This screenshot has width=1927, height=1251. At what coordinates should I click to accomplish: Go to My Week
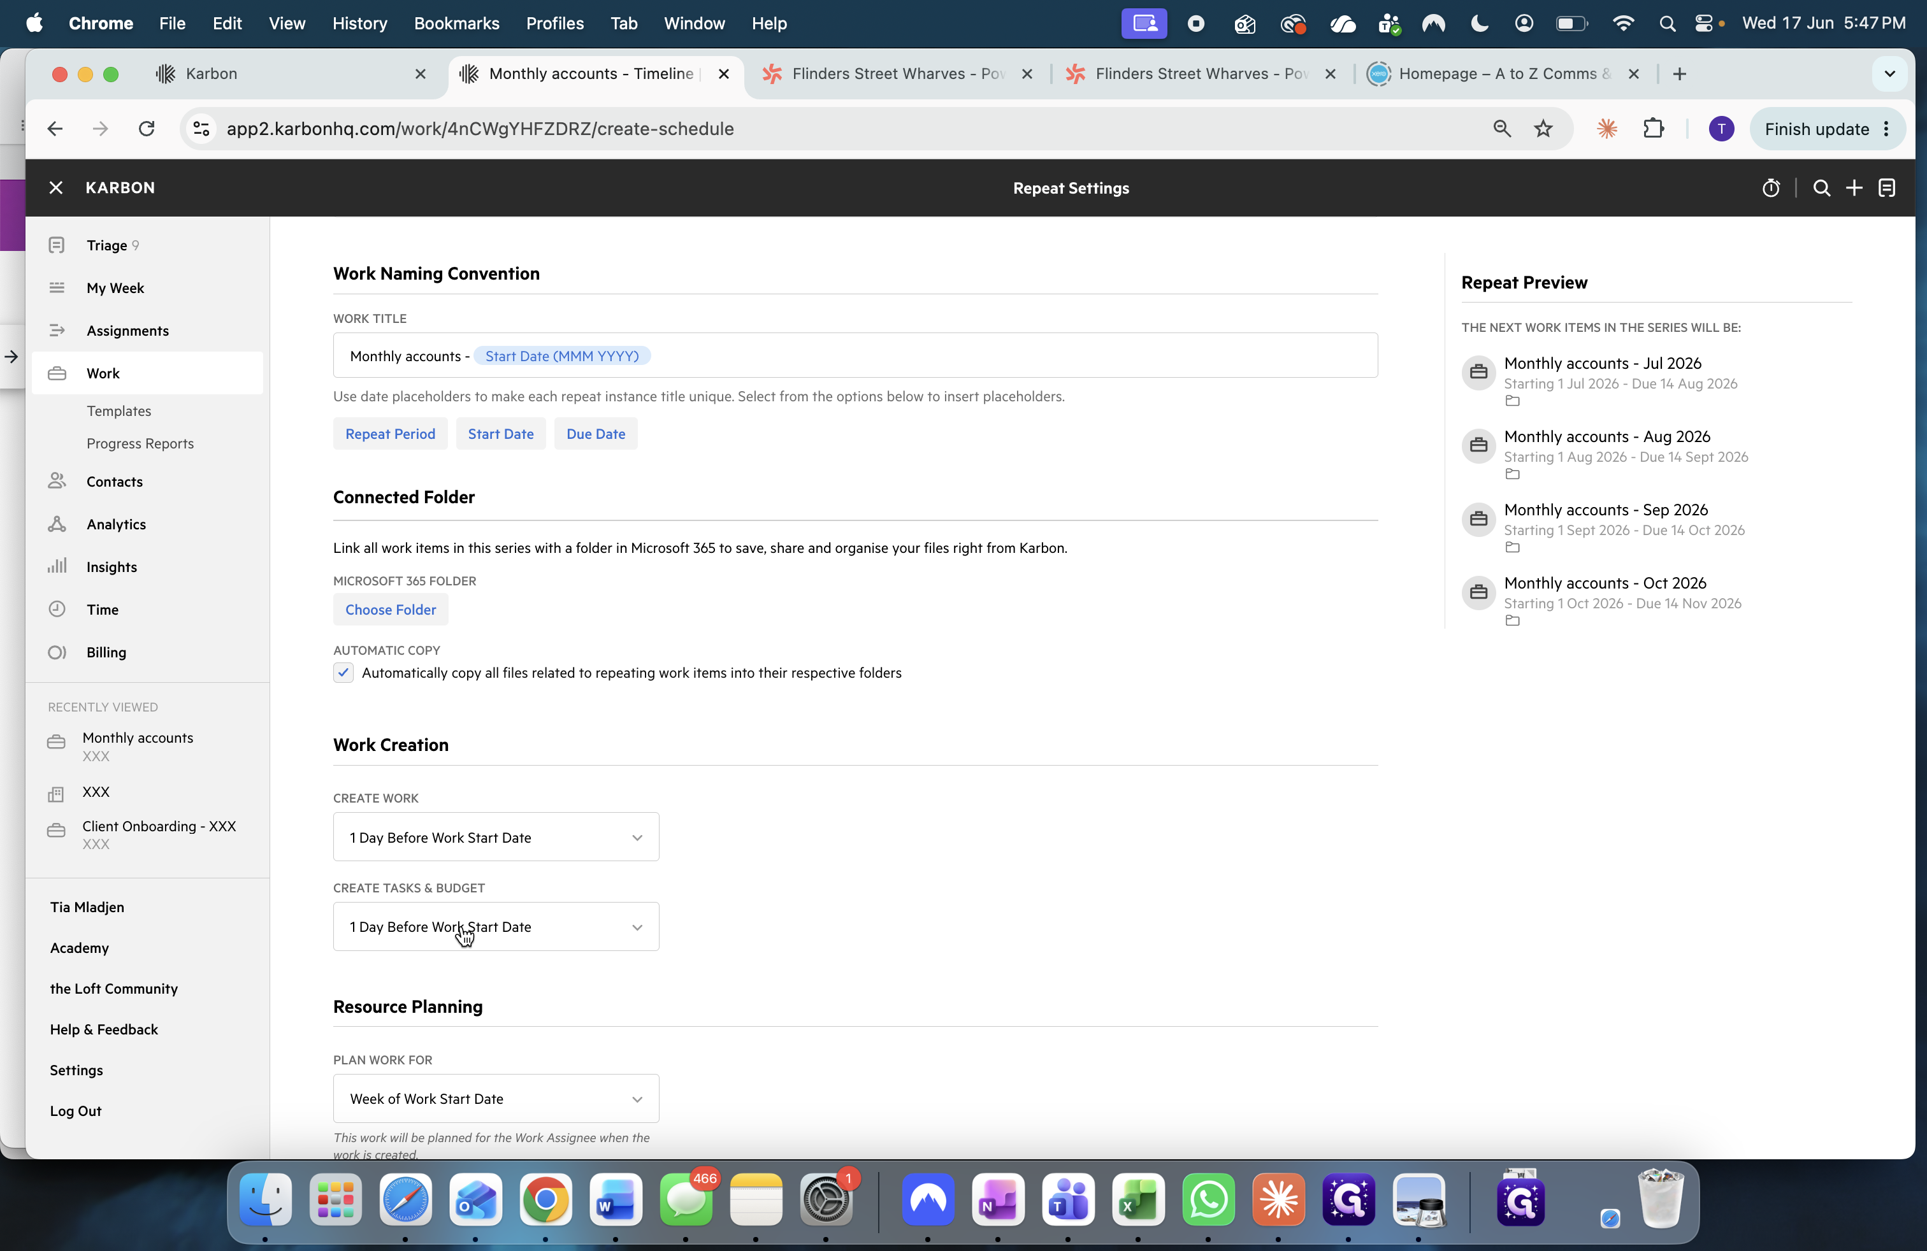click(147, 288)
